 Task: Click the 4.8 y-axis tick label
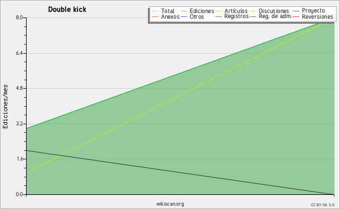tap(19, 88)
